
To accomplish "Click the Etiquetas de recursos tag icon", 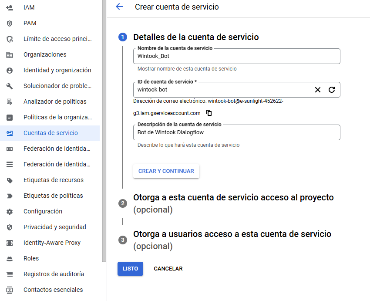I will point(10,180).
